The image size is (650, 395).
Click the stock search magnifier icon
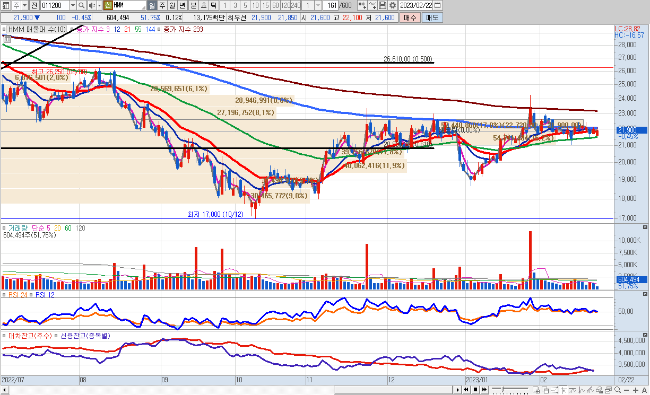coord(81,5)
